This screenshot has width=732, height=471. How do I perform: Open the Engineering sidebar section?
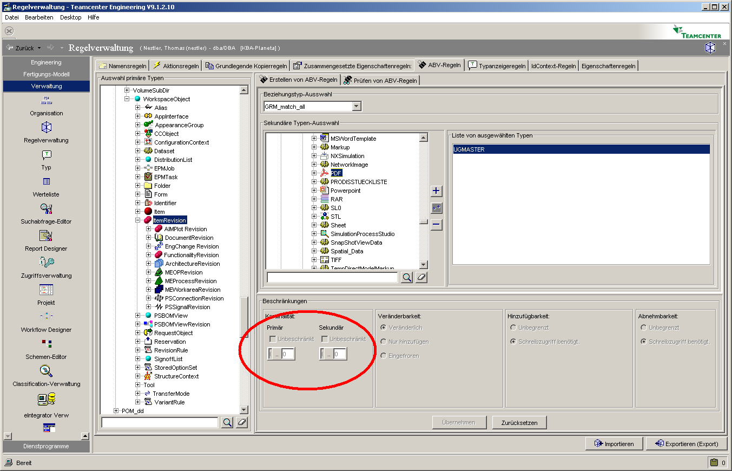coord(47,63)
